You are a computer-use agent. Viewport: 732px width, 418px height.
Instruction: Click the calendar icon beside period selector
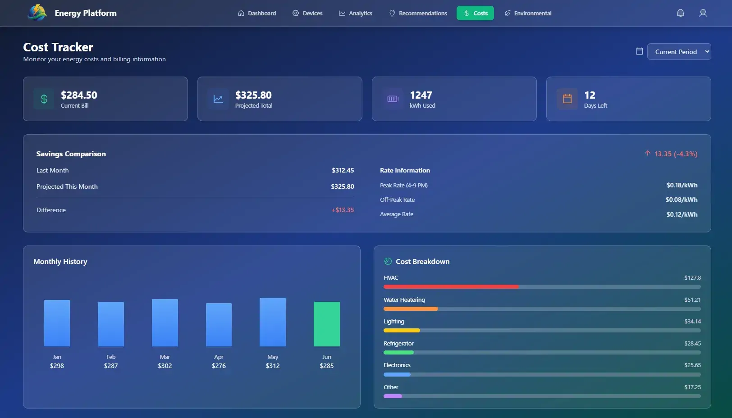tap(639, 51)
